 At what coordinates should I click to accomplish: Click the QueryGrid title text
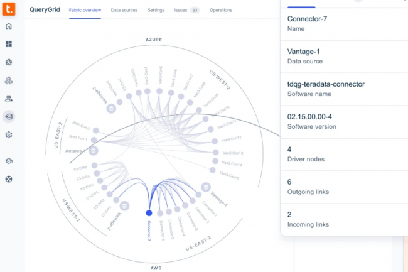pyautogui.click(x=45, y=9)
